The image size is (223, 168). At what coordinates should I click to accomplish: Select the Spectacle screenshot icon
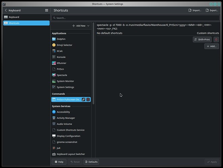pos(54,75)
